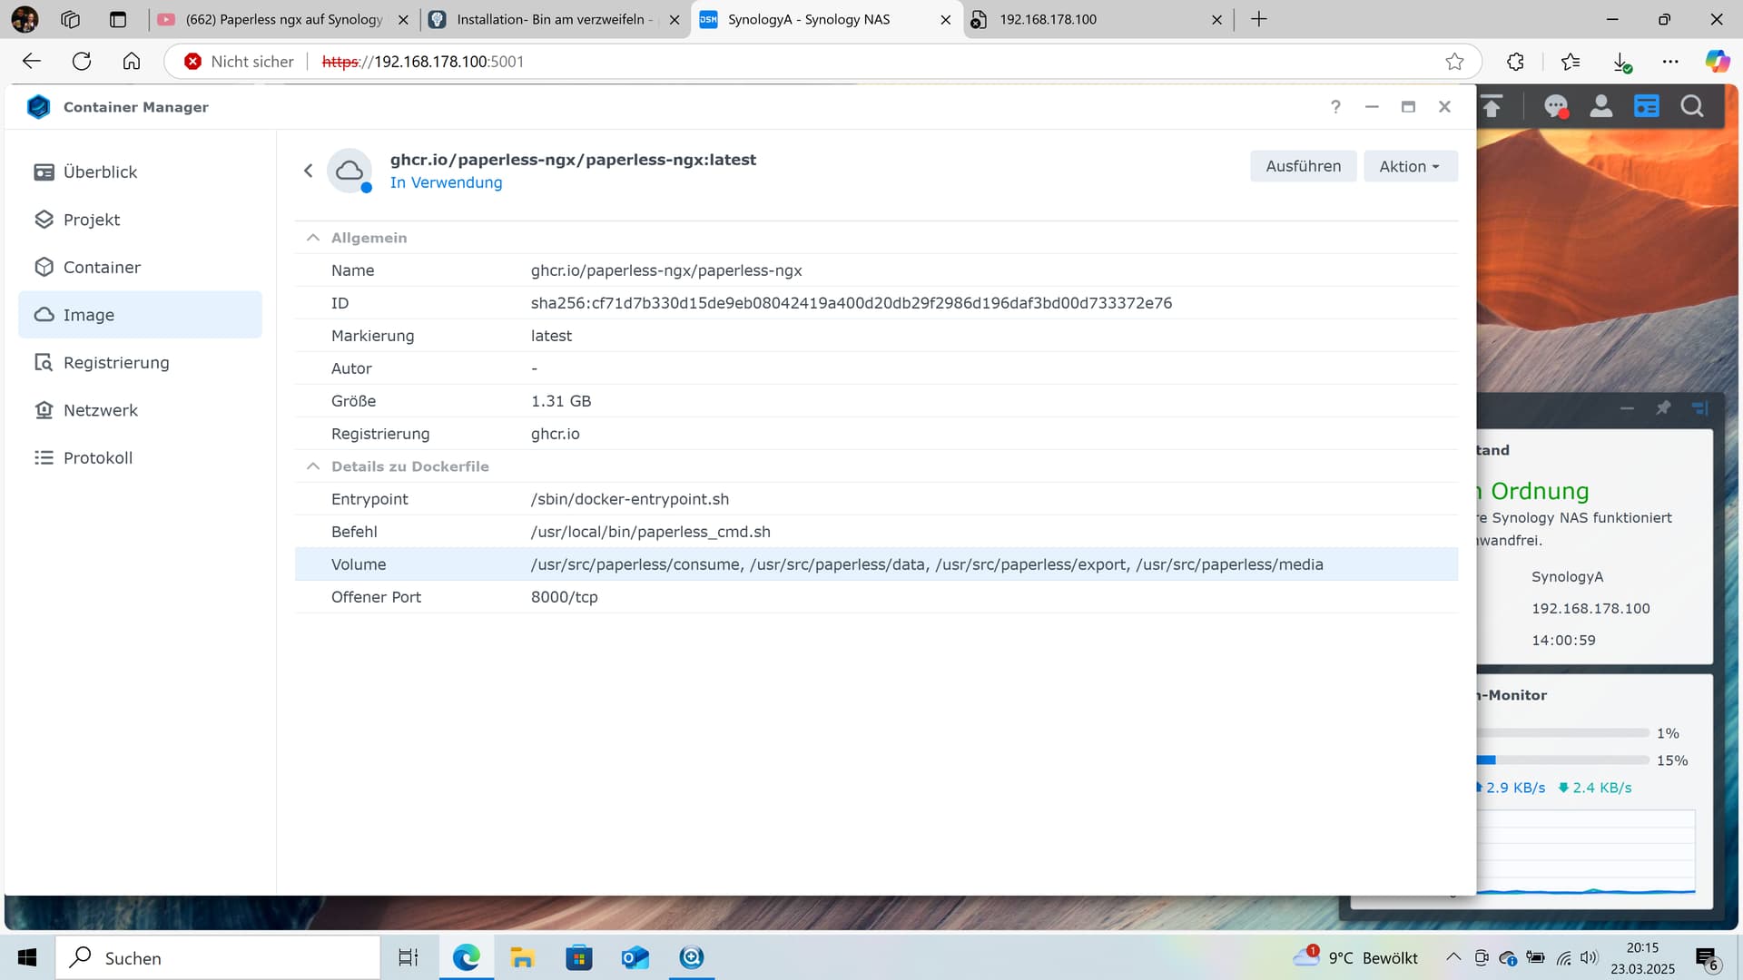Open browser favorites list icon
This screenshot has height=980, width=1743.
click(1571, 62)
